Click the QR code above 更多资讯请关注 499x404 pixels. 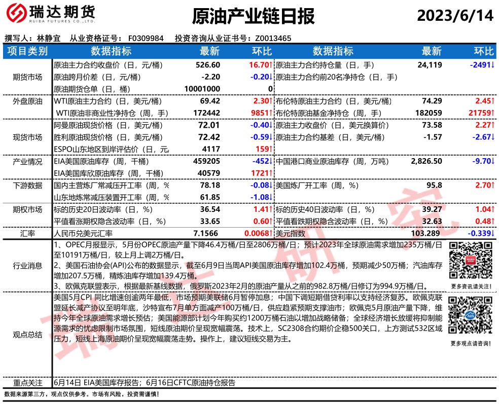469,259
